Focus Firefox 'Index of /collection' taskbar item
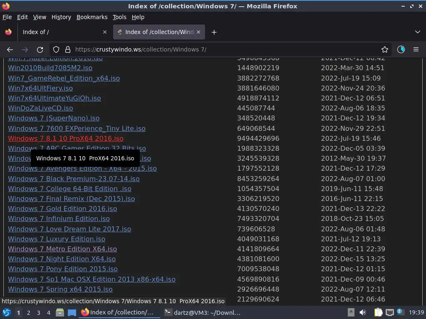Screen dimensions: 426x319 (119, 313)
